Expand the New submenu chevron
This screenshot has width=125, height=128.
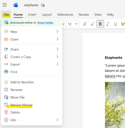[x=57, y=32]
